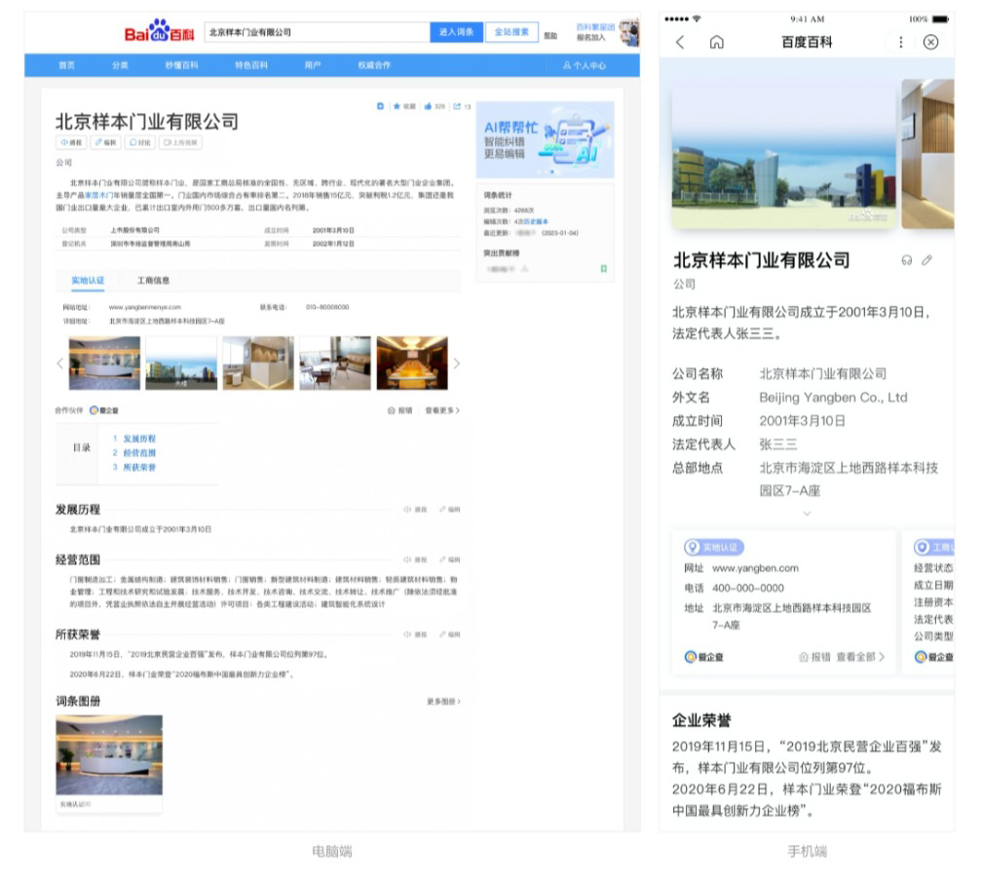
Task: Jump to 经营范围 in the 目录
Action: [x=138, y=453]
